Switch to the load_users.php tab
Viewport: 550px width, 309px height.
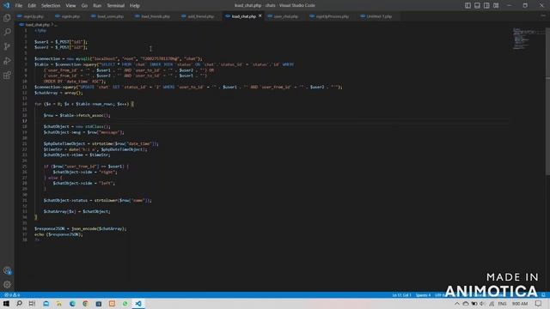(110, 16)
